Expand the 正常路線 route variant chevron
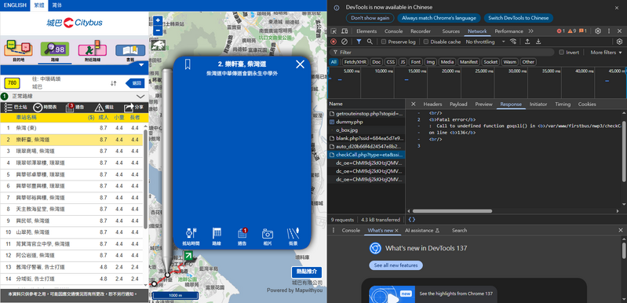The height and width of the screenshot is (303, 627). tap(140, 97)
